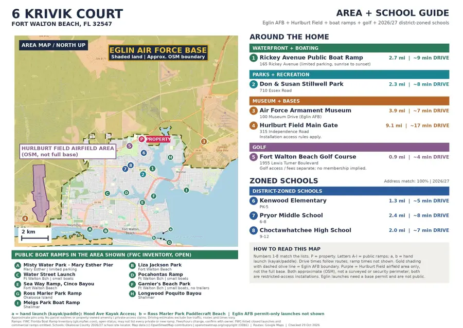The height and width of the screenshot is (328, 463).
Task: Select green number 1 badge beside Rickey Avenue Boat Ramp
Action: (253, 58)
